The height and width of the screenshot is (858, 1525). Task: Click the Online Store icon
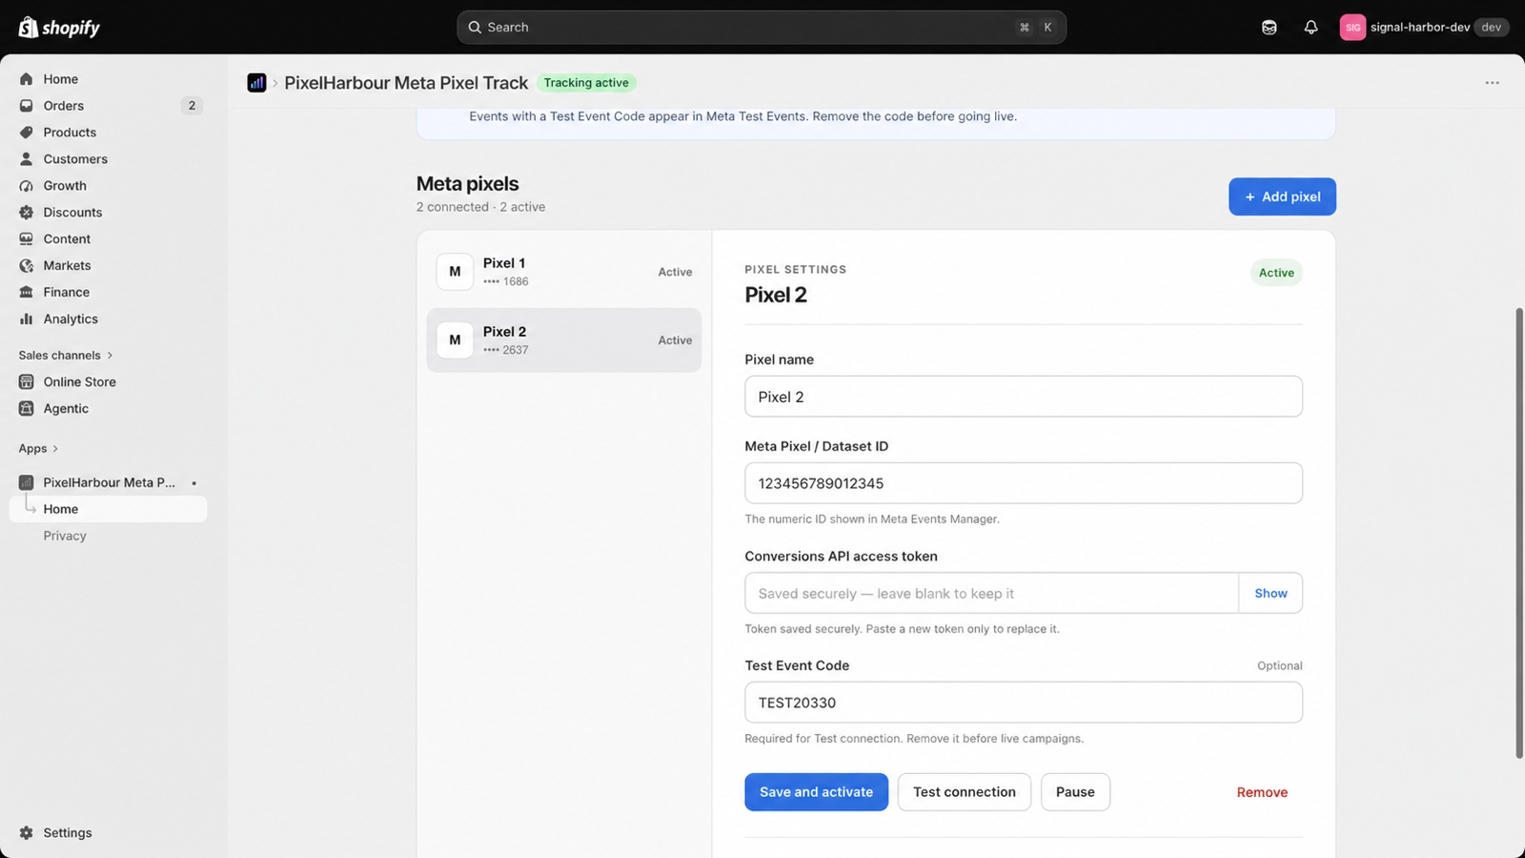(27, 382)
